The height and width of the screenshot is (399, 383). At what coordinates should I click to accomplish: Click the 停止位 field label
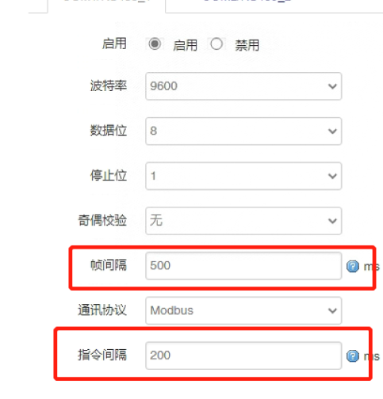(109, 176)
